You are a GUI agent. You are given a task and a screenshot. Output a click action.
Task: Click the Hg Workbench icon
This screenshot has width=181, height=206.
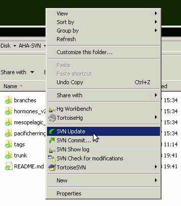tap(52, 109)
